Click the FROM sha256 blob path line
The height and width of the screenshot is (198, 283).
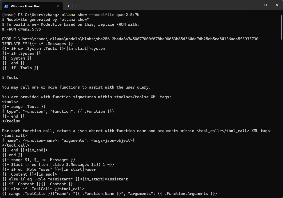pyautogui.click(x=130, y=39)
